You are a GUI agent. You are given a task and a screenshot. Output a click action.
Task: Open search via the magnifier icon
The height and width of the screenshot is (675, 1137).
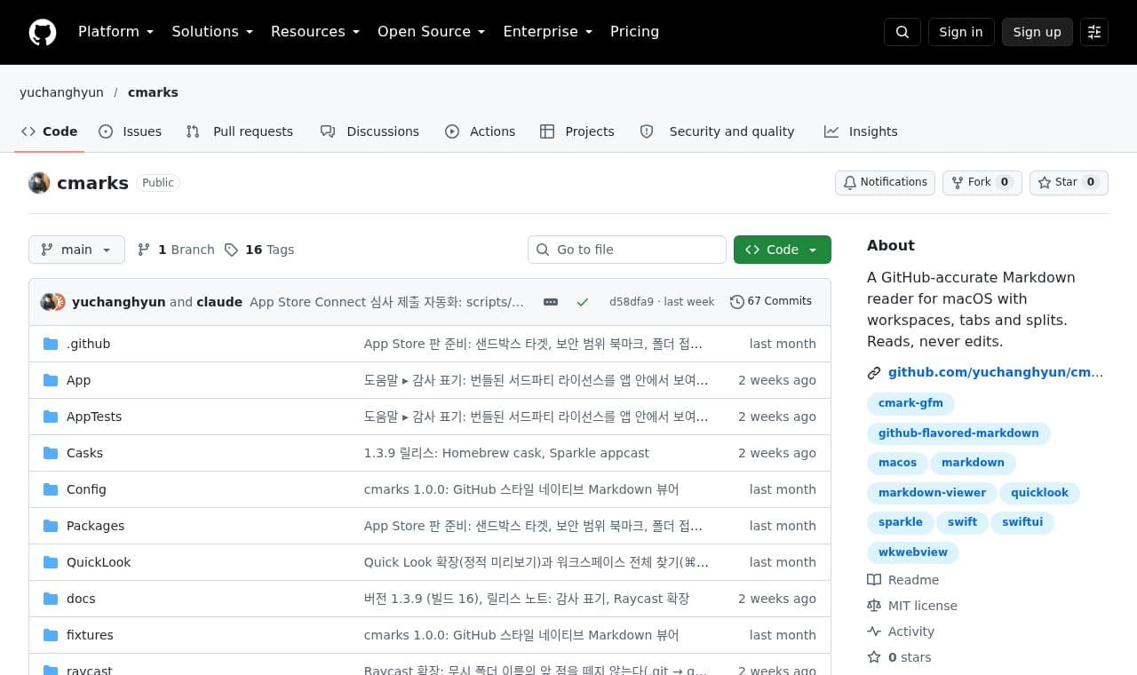[902, 32]
